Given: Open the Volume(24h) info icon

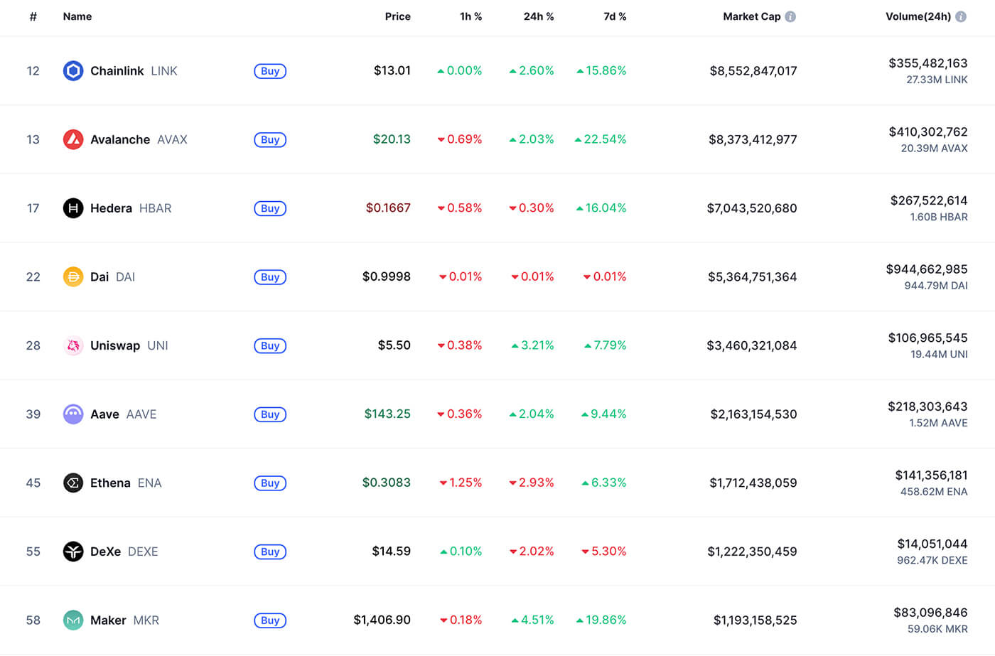Looking at the screenshot, I should click(x=961, y=16).
